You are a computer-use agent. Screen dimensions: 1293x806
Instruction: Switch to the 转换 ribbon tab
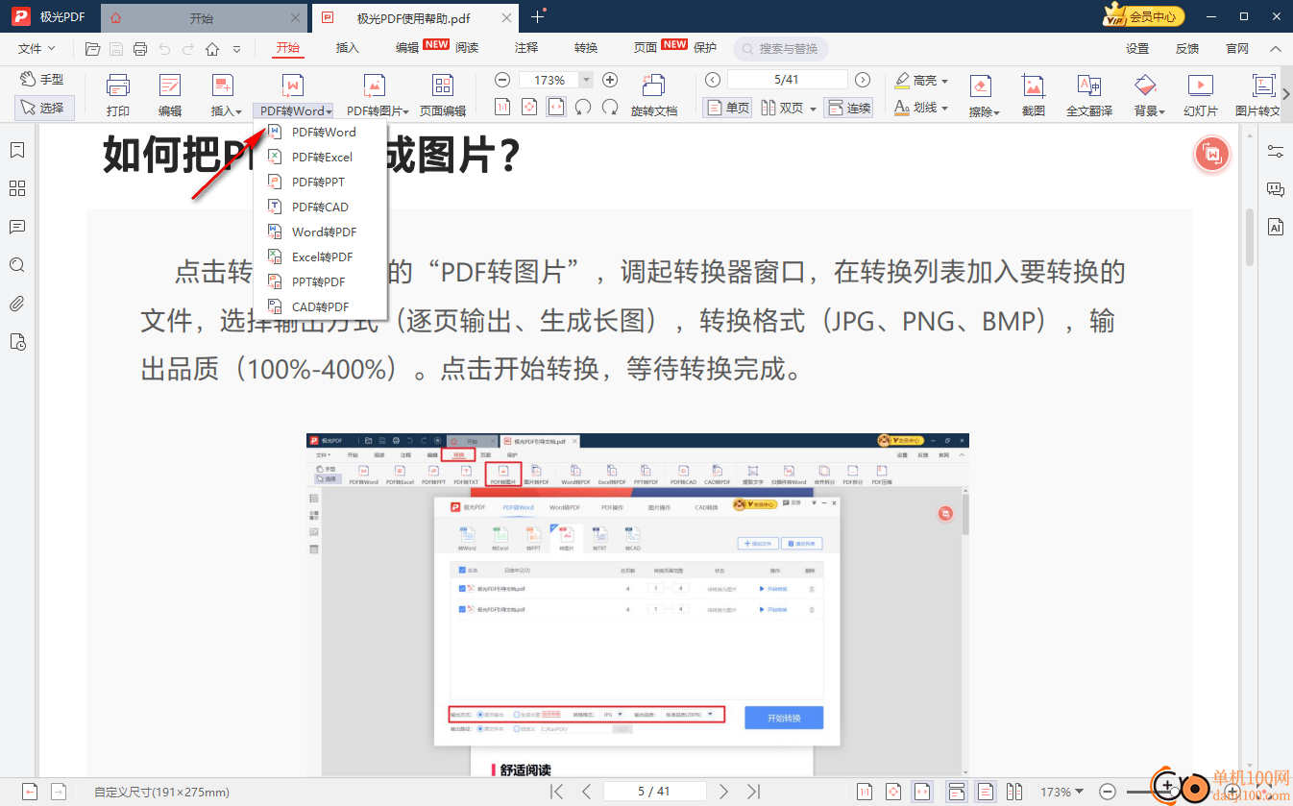[586, 48]
